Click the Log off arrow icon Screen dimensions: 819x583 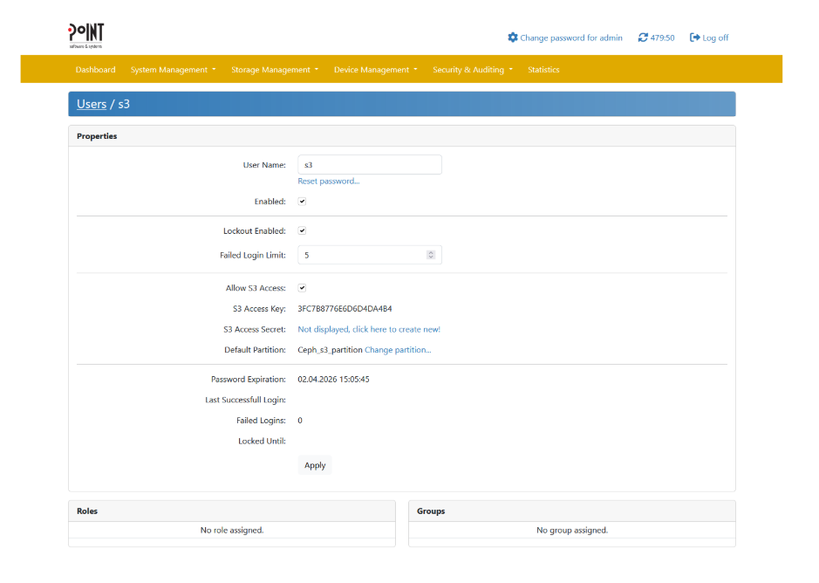click(x=694, y=38)
